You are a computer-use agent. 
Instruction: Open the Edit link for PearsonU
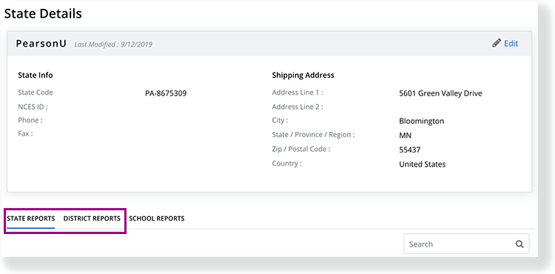pyautogui.click(x=511, y=44)
